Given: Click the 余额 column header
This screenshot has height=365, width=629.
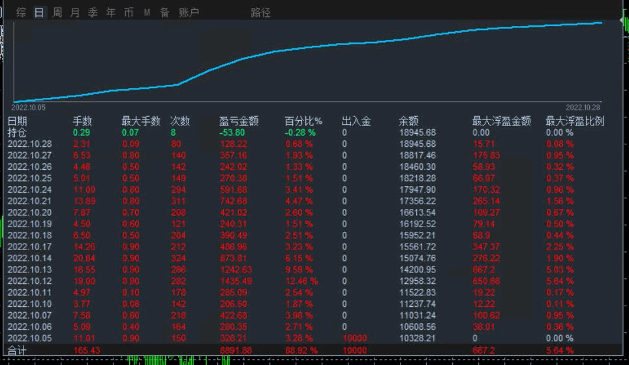Looking at the screenshot, I should pos(408,121).
